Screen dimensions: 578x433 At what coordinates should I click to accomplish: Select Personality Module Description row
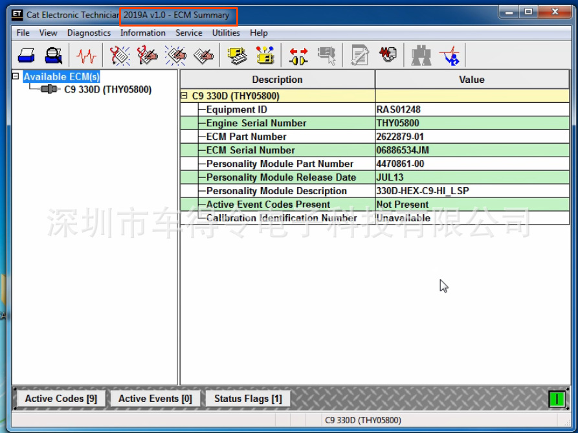[375, 191]
